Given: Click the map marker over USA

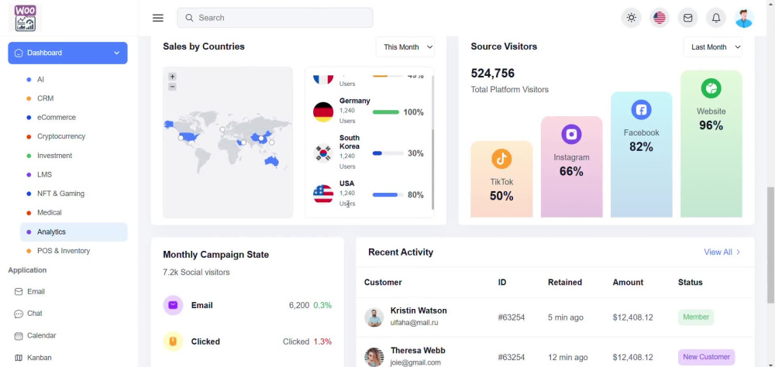Looking at the screenshot, I should [181, 138].
